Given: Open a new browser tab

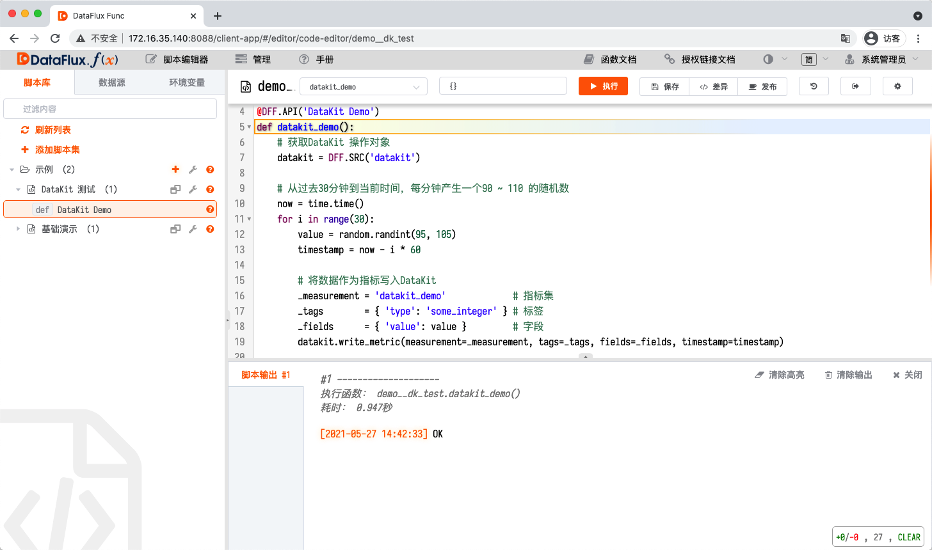Looking at the screenshot, I should point(218,16).
